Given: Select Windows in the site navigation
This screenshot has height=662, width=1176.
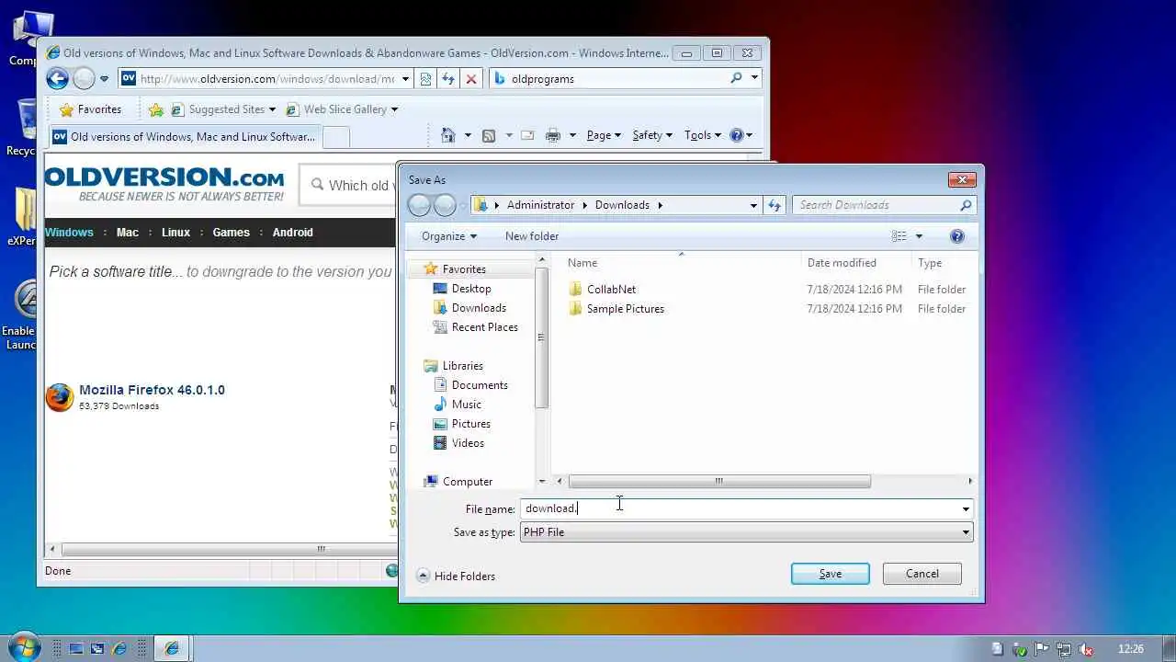Looking at the screenshot, I should (70, 233).
